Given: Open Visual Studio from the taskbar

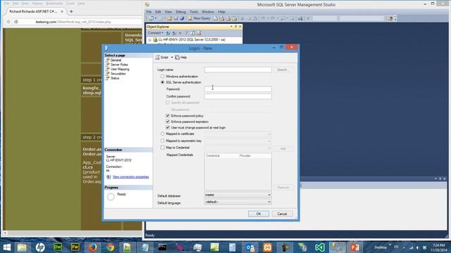Looking at the screenshot, I should 319,247.
